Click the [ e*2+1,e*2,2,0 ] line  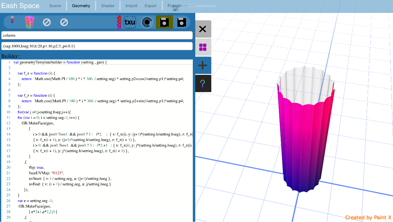click(x=43, y=212)
